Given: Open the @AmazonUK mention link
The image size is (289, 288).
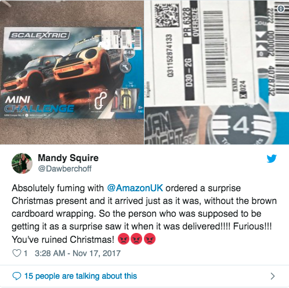Looking at the screenshot, I should pos(135,188).
